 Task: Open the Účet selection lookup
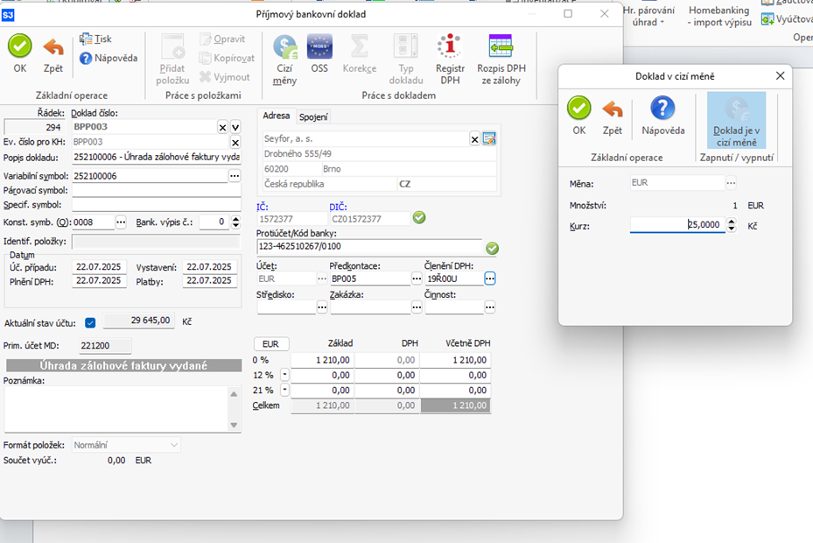tap(322, 279)
